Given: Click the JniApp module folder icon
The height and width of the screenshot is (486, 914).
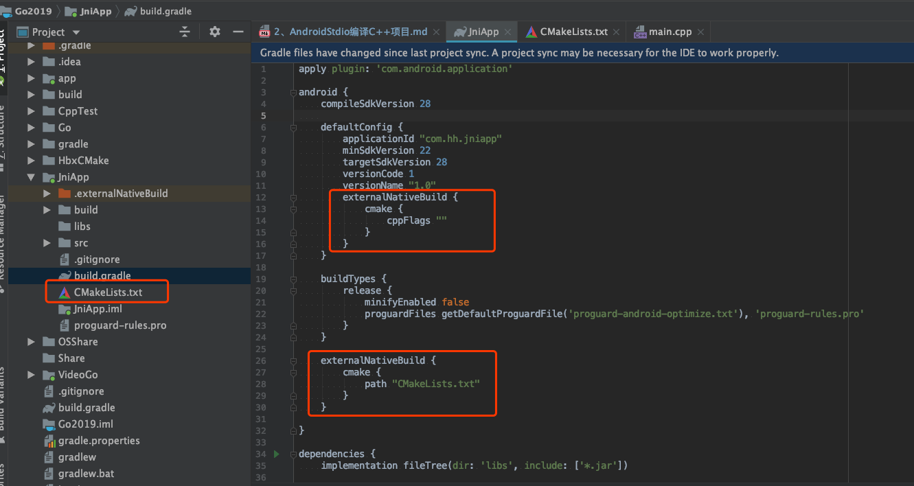Looking at the screenshot, I should coord(49,177).
